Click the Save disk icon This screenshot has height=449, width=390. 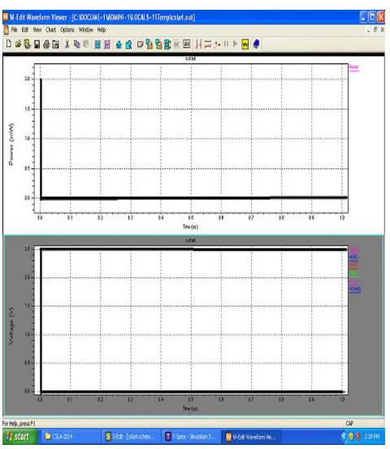pyautogui.click(x=37, y=44)
